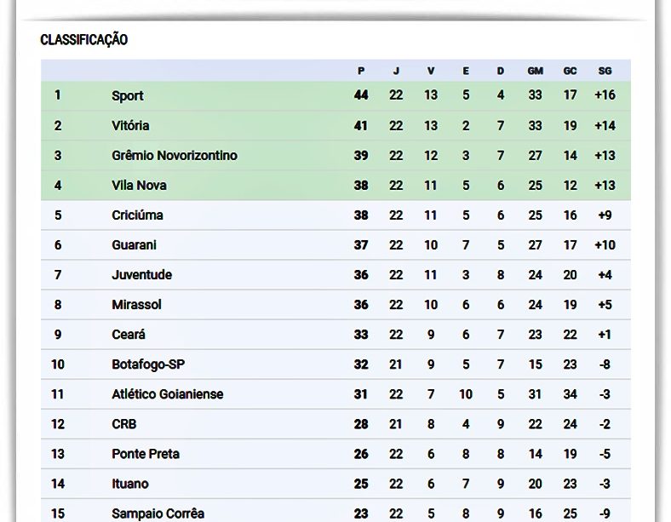
Task: Open the Ituano team link
Action: click(x=129, y=484)
